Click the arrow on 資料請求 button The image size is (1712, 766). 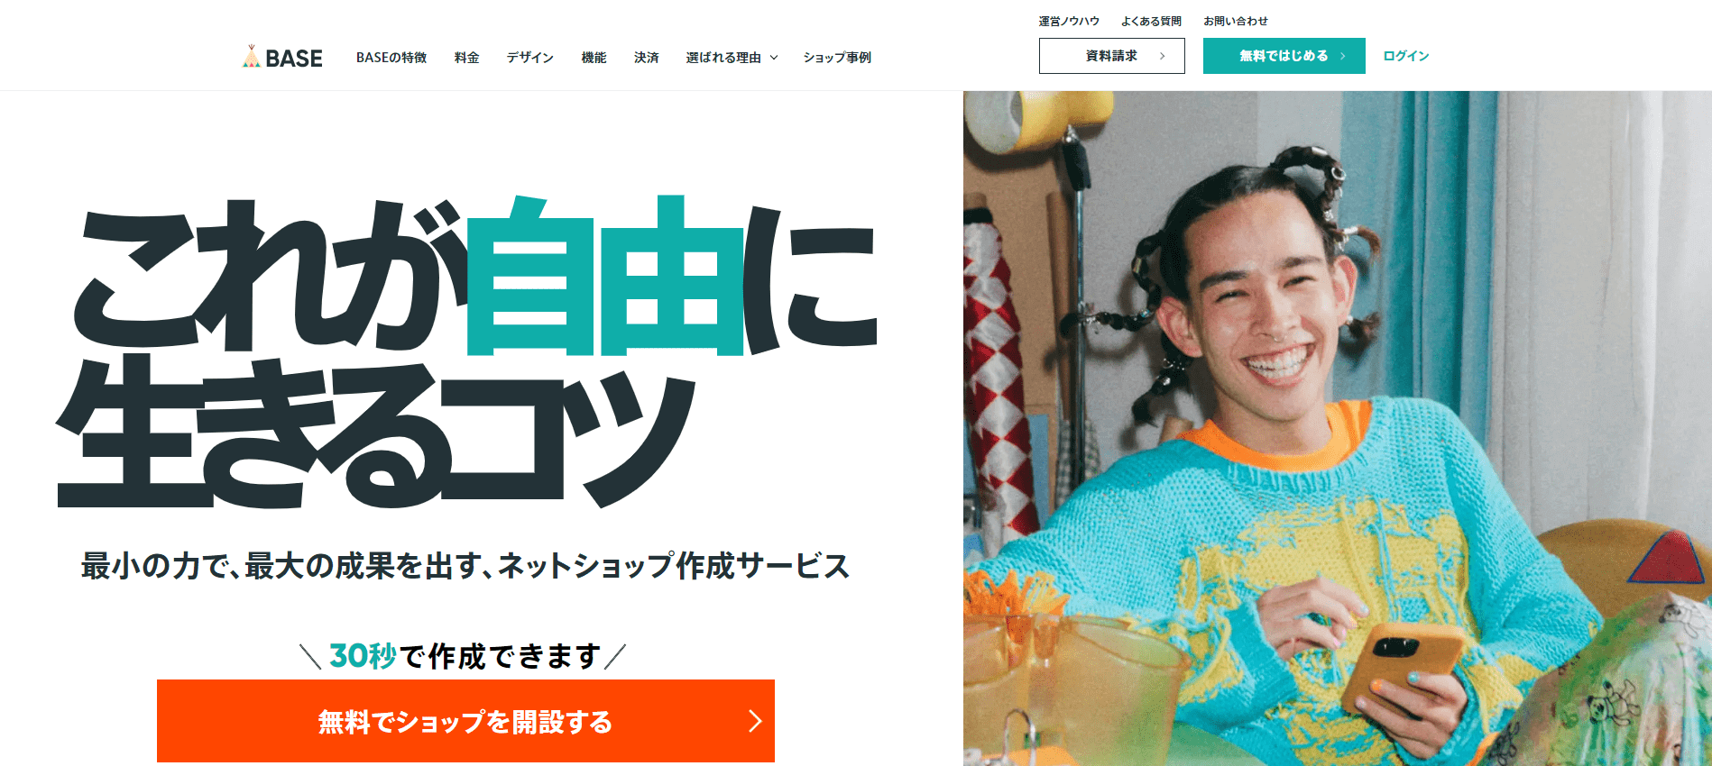tap(1162, 56)
